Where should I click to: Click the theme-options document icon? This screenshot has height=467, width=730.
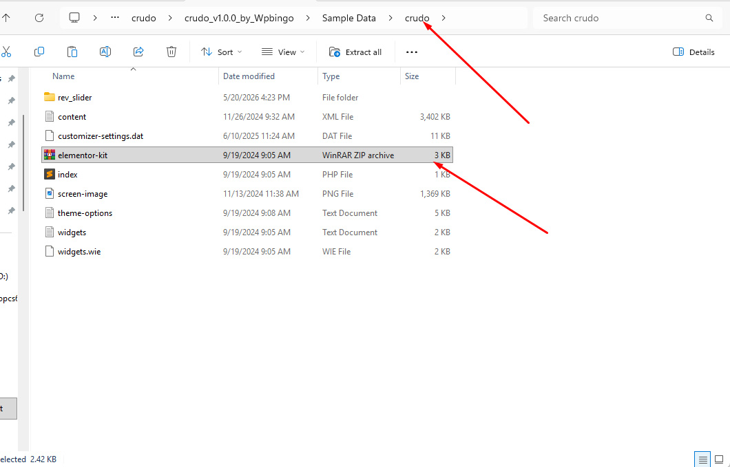pyautogui.click(x=50, y=213)
